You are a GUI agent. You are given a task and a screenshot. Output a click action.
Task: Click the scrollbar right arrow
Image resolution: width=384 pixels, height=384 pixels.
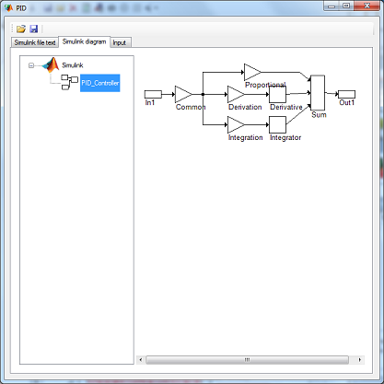[360, 360]
